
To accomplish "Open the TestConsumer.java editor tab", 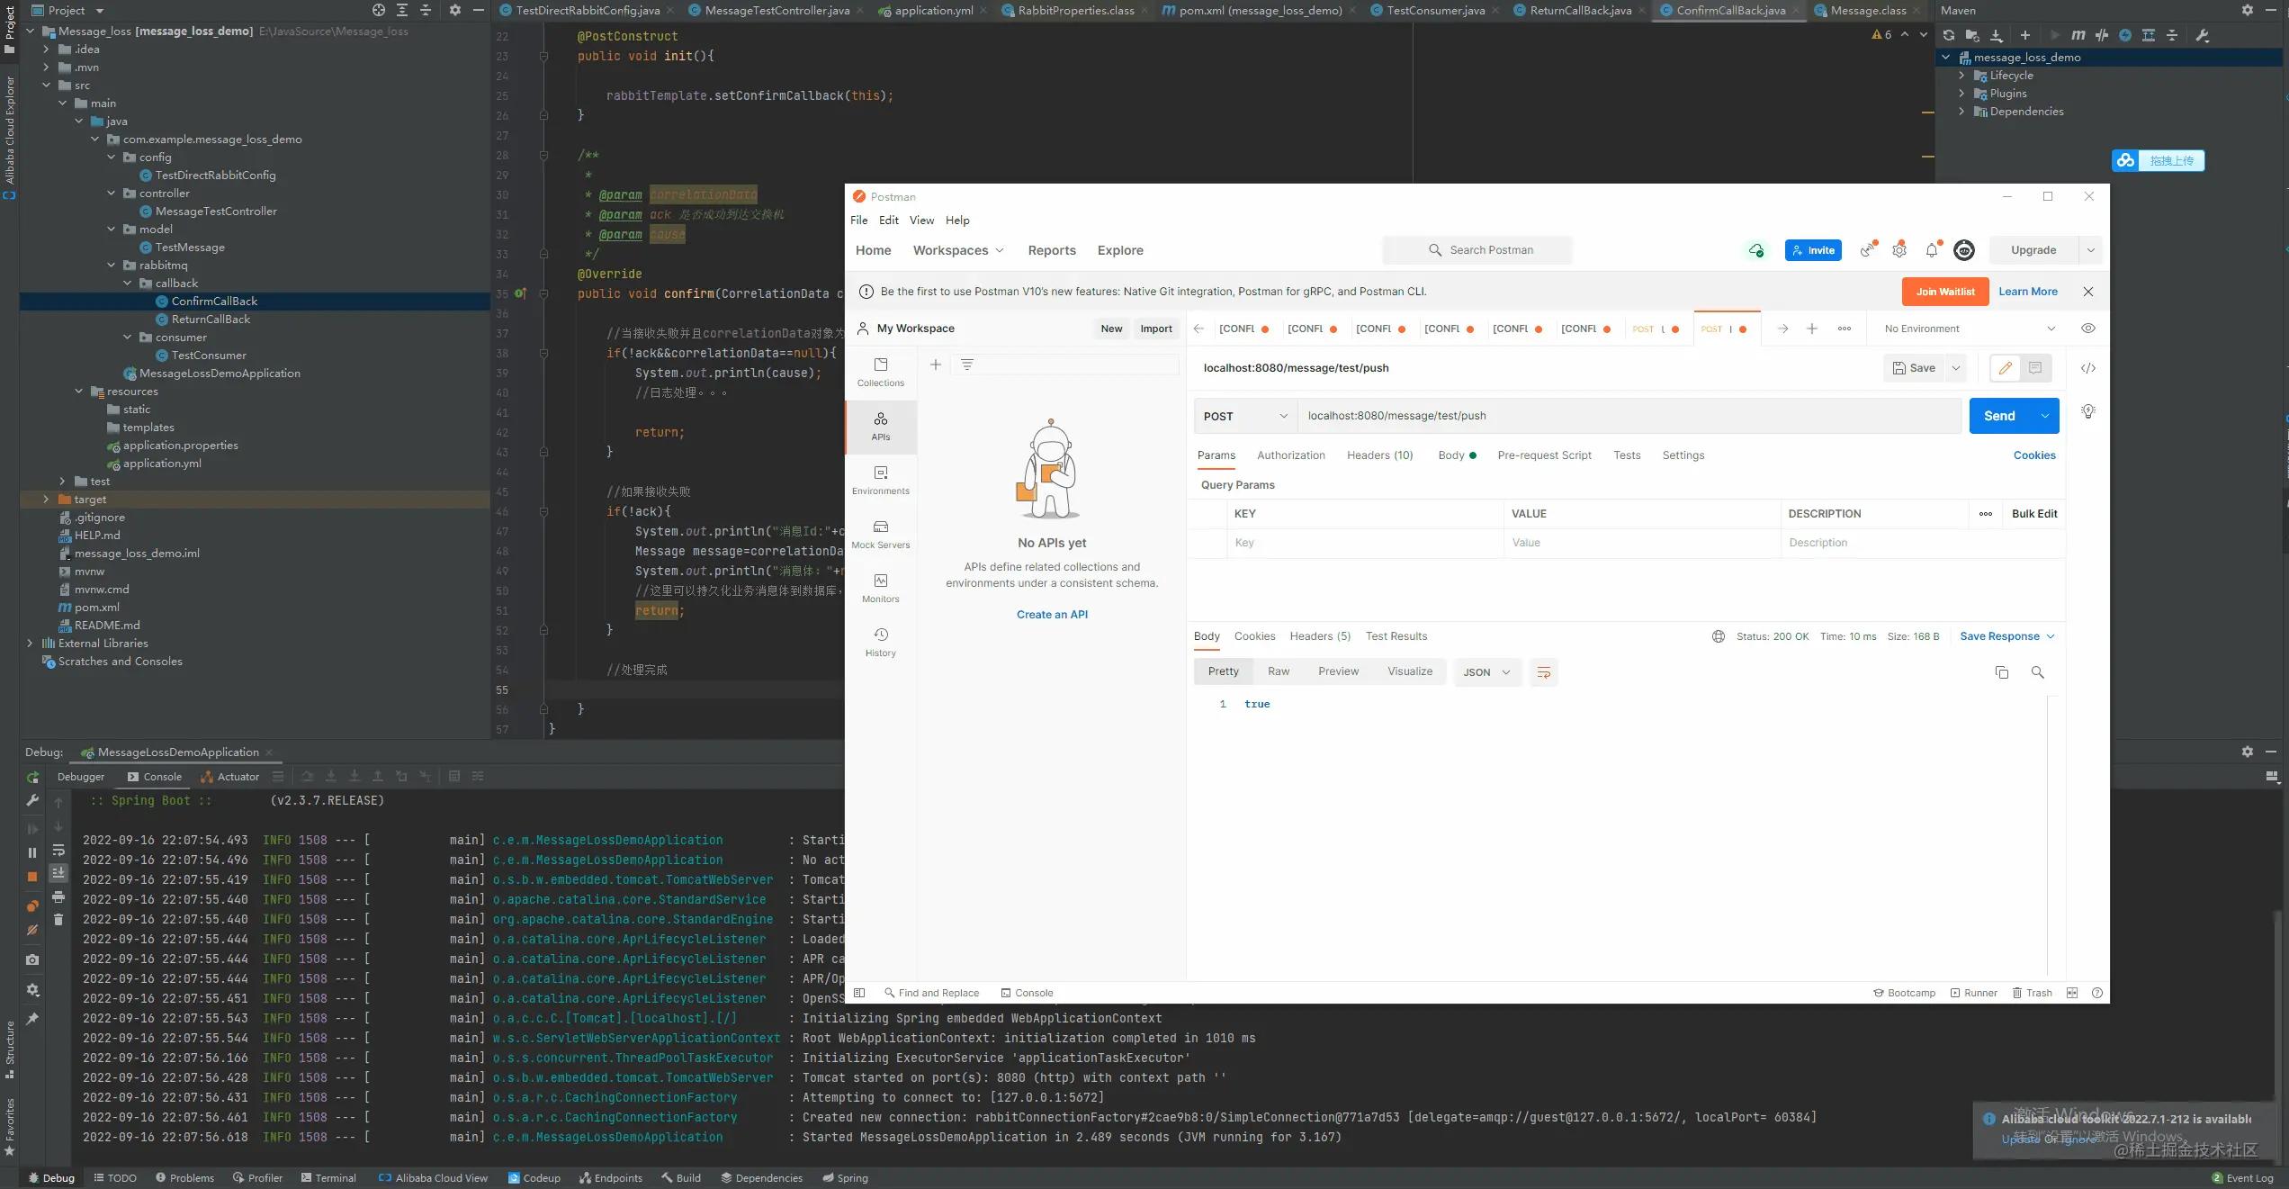I will (x=1434, y=11).
